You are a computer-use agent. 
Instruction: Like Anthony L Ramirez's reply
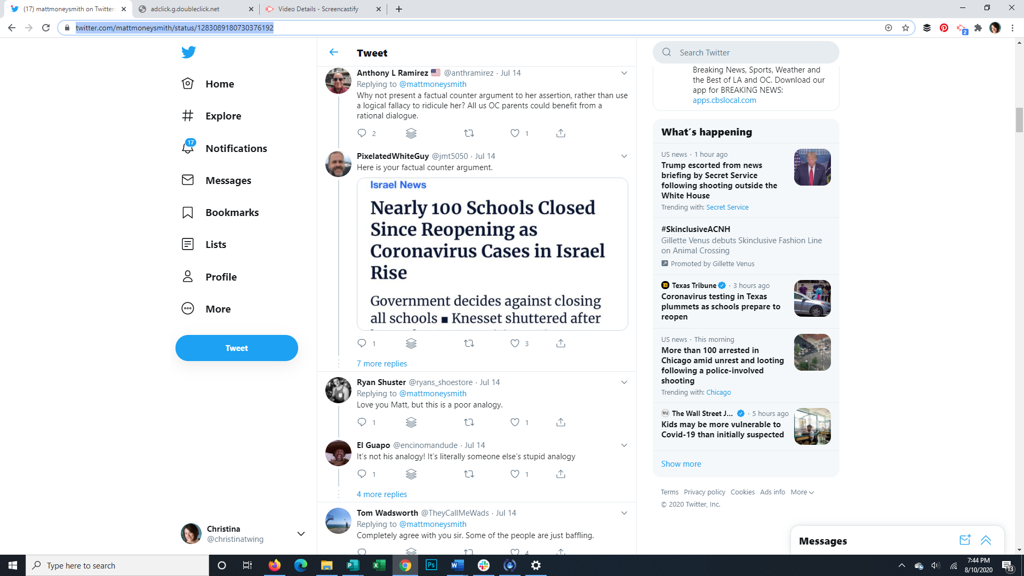pos(515,133)
